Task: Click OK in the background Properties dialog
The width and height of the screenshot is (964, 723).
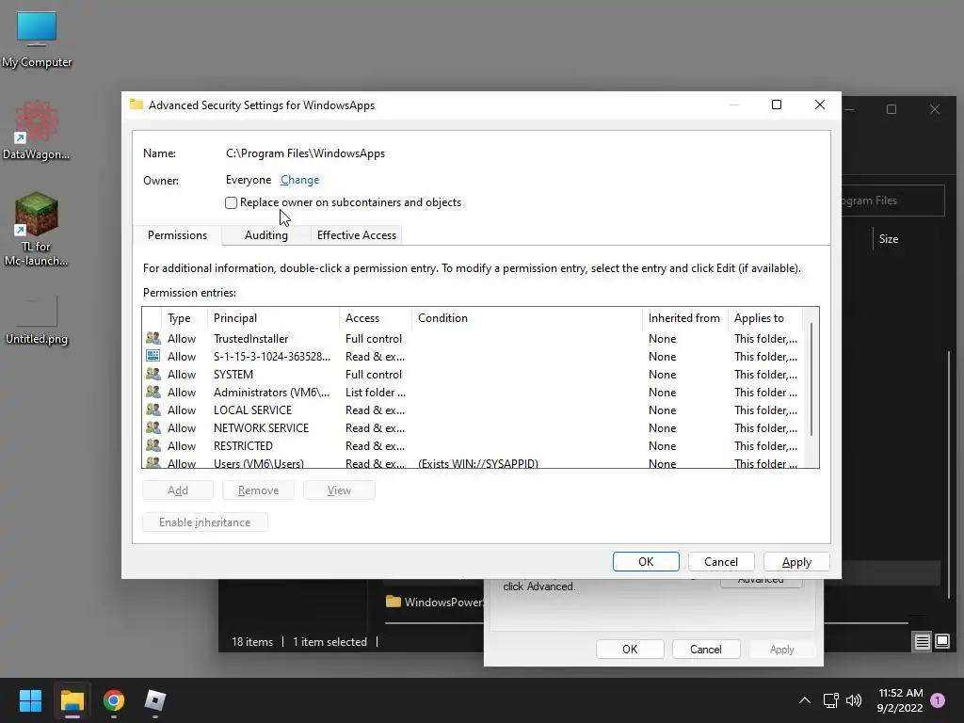Action: pyautogui.click(x=630, y=649)
